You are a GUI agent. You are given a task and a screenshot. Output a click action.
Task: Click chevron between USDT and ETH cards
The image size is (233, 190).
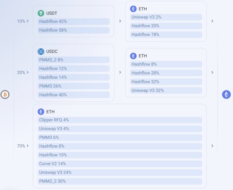pyautogui.click(x=120, y=21)
